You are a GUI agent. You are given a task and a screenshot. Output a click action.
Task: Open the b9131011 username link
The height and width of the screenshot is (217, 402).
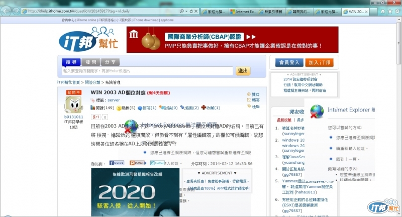pyautogui.click(x=73, y=117)
